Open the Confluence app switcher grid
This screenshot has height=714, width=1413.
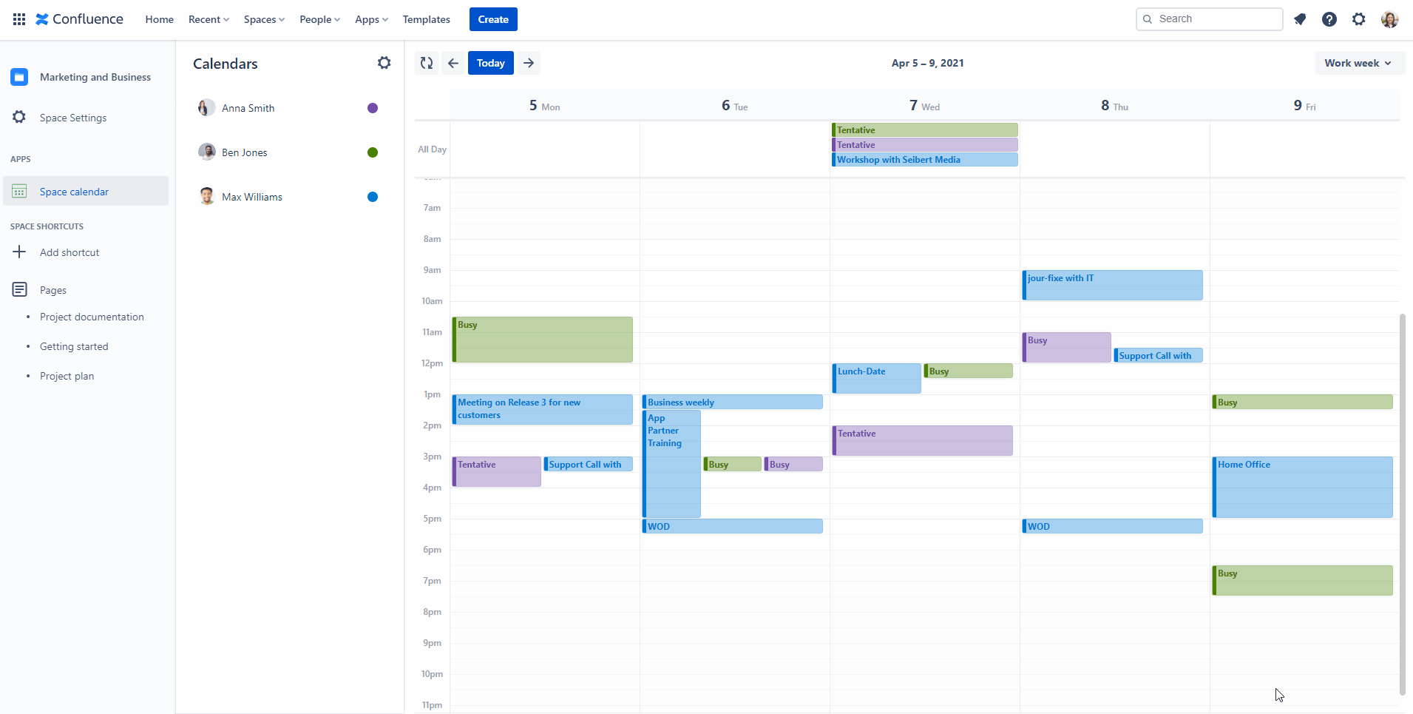[18, 18]
